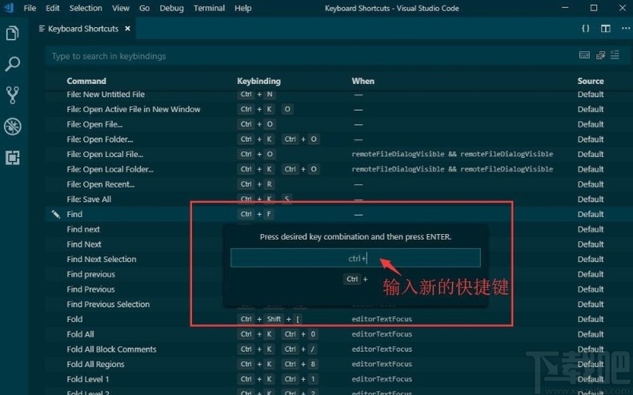Open the File menu
The width and height of the screenshot is (633, 395).
pyautogui.click(x=30, y=8)
